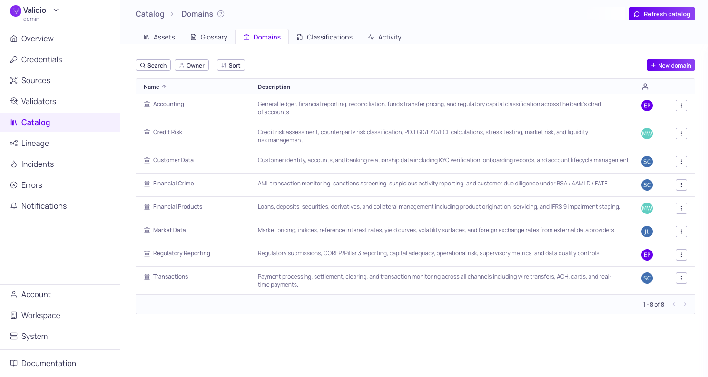Open more options menu for Accounting
The width and height of the screenshot is (708, 377).
(681, 106)
